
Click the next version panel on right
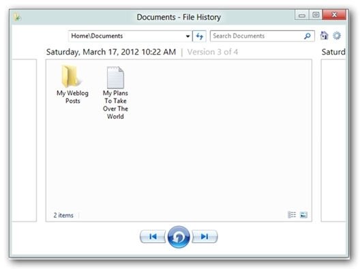333,140
